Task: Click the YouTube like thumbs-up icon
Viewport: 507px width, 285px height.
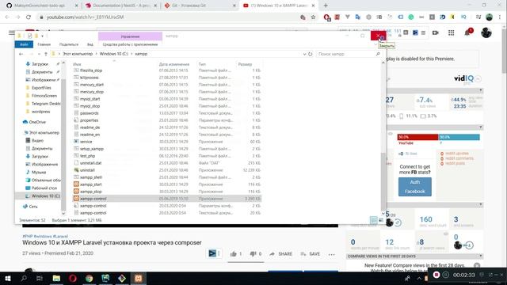Action: (x=234, y=254)
